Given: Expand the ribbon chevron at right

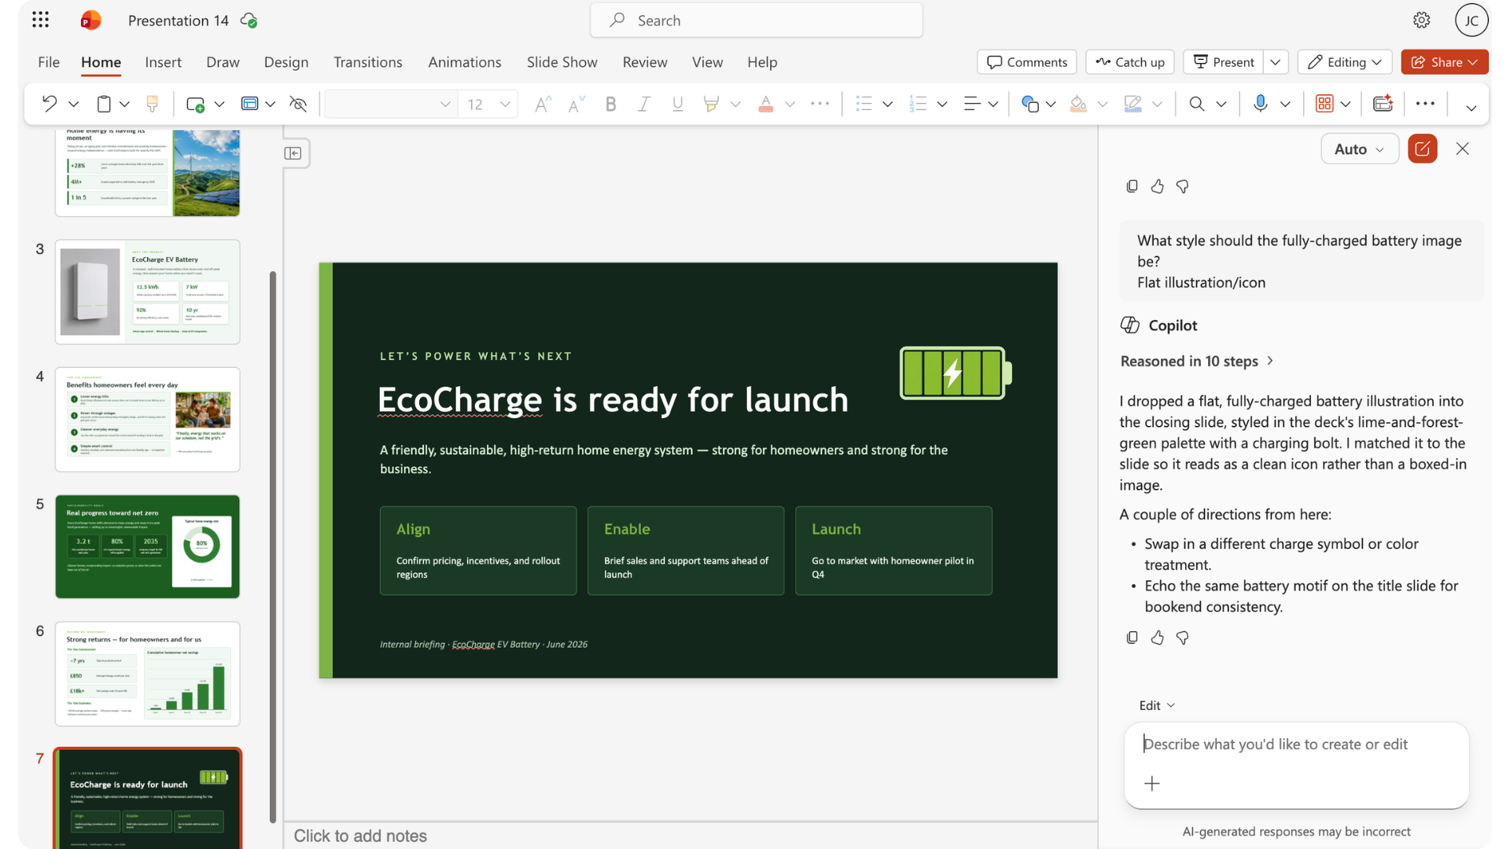Looking at the screenshot, I should pyautogui.click(x=1471, y=108).
